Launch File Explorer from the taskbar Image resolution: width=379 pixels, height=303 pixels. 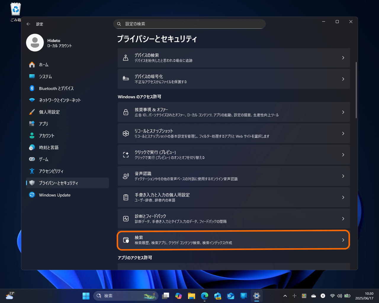tap(192, 296)
